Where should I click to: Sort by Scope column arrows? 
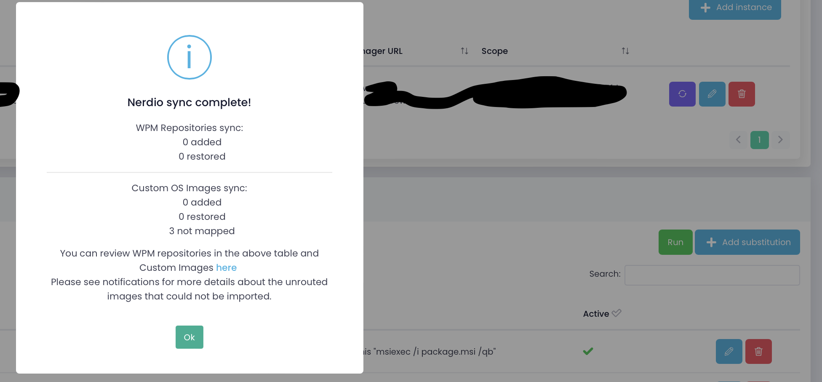625,51
